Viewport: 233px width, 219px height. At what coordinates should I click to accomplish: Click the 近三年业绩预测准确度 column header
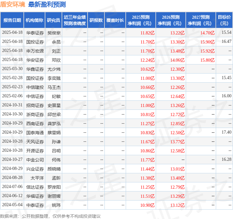pyautogui.click(x=75, y=20)
